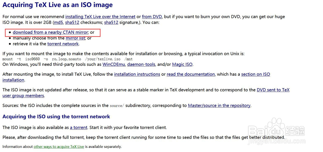323x152 pixels.
Task: Open the 'mirror list' link
Action: click(x=75, y=38)
